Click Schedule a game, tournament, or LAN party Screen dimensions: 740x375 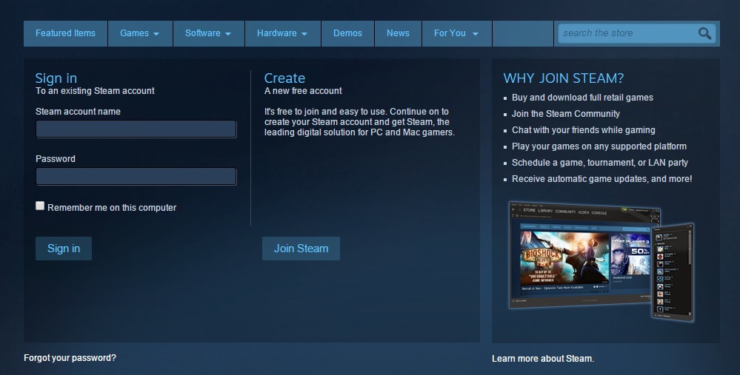pos(600,163)
